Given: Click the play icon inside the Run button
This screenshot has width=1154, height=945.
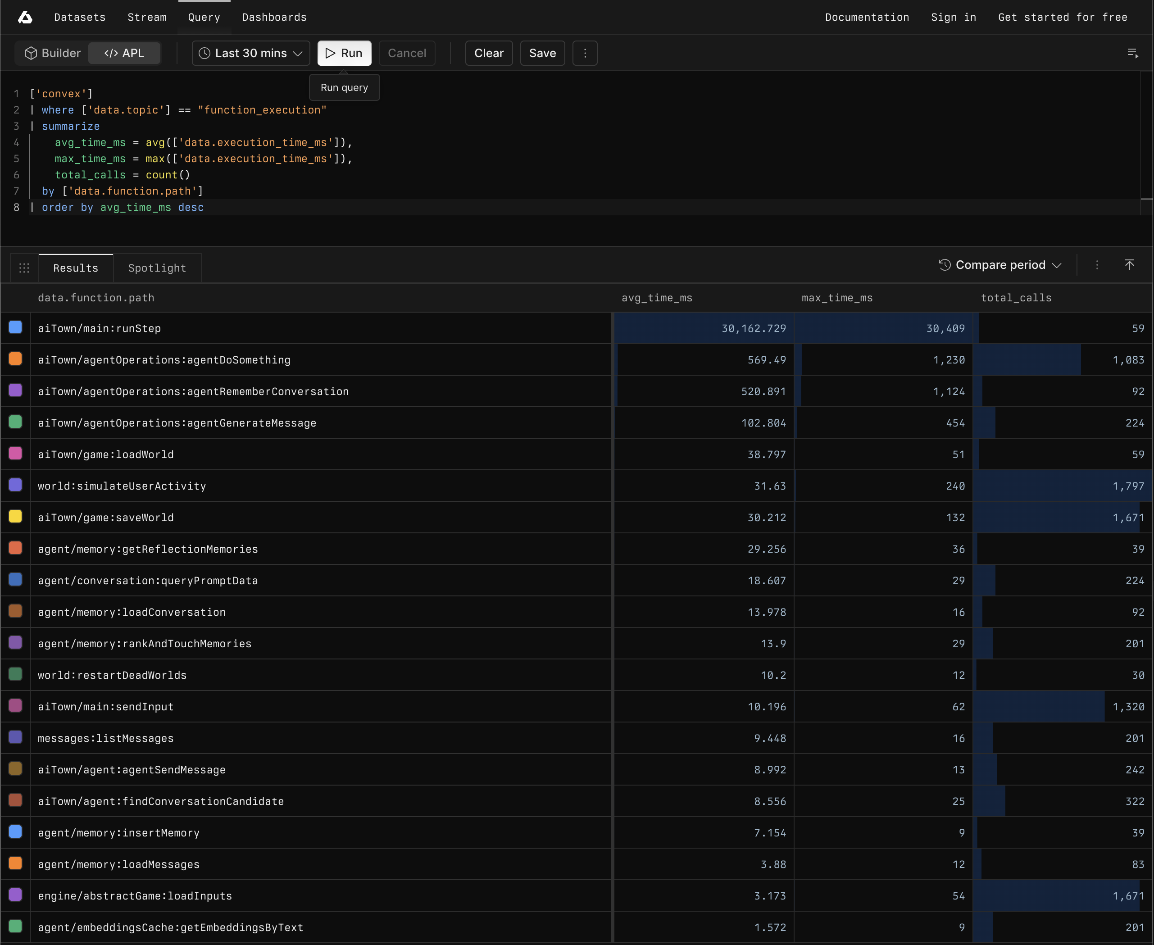Looking at the screenshot, I should [331, 53].
